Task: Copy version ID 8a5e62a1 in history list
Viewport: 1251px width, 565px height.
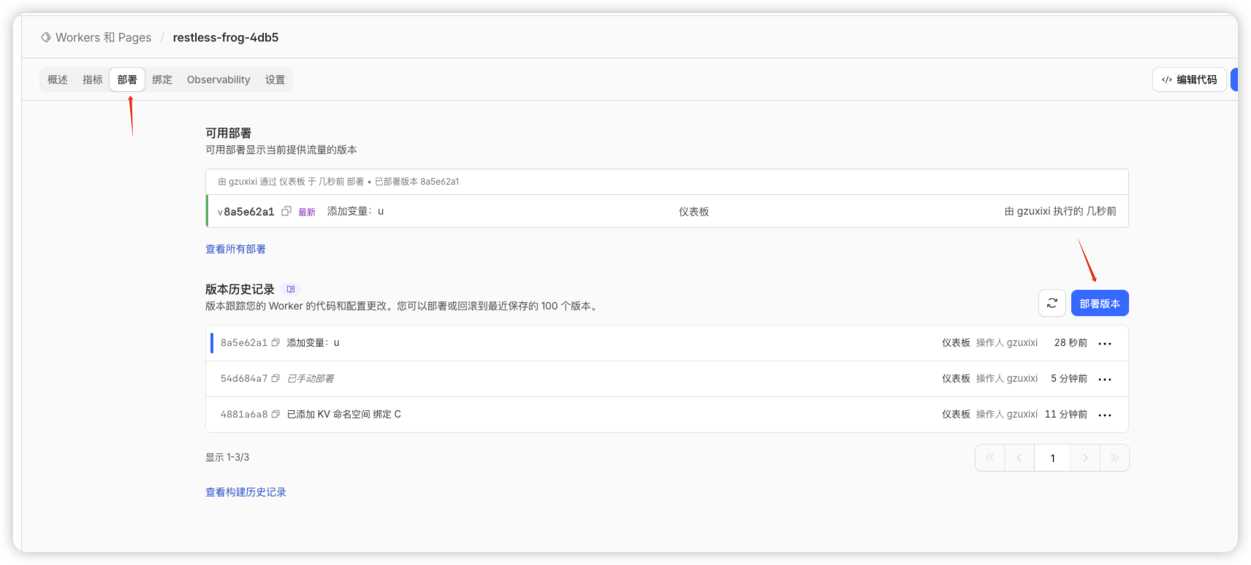Action: click(x=275, y=342)
